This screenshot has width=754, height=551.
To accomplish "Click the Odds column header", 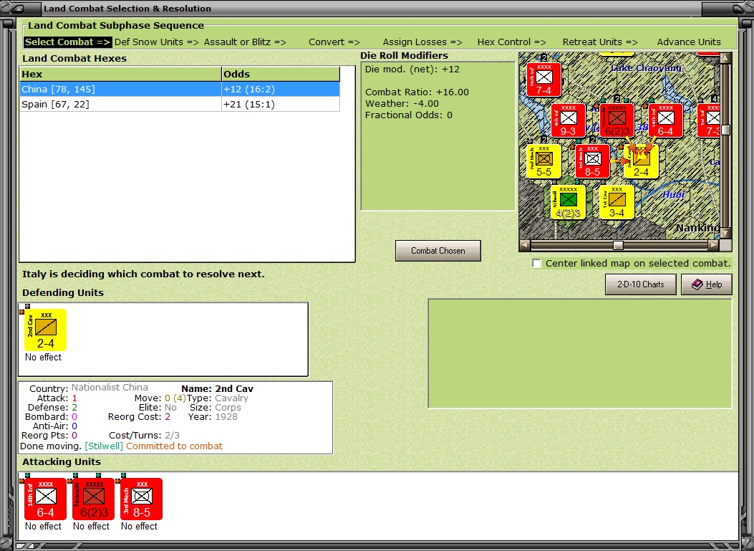I will coord(281,74).
